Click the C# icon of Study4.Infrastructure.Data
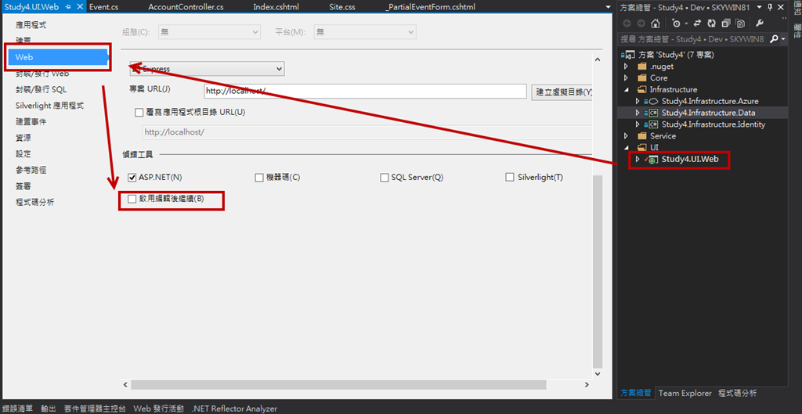This screenshot has width=802, height=414. 652,113
